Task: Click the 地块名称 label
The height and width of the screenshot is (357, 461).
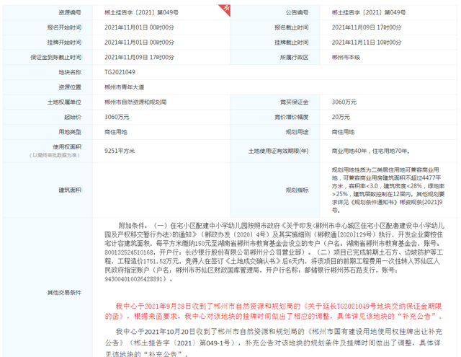Action: 70,72
